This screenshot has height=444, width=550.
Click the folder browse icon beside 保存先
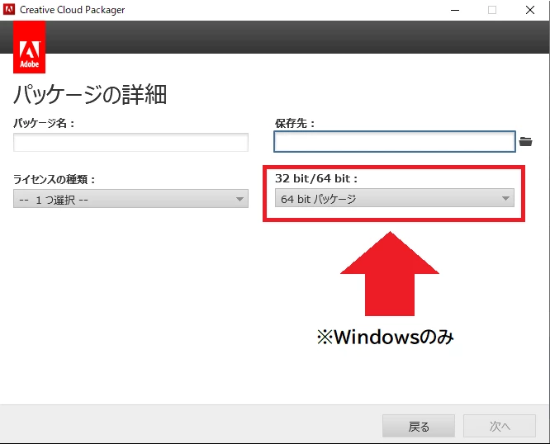525,142
